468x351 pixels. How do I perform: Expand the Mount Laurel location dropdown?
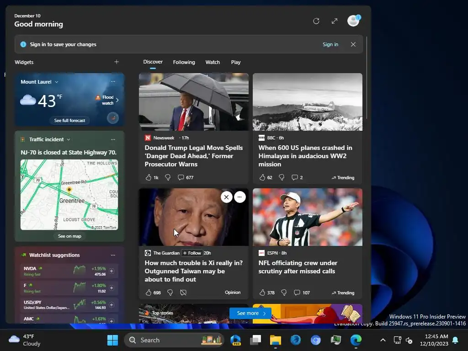coord(56,82)
